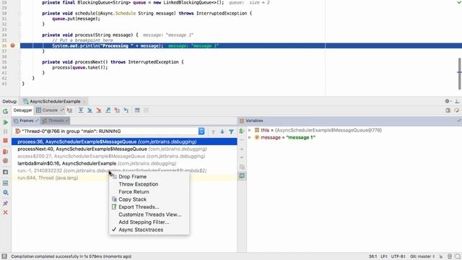
Task: Trace current stream chain icon
Action: [146, 110]
